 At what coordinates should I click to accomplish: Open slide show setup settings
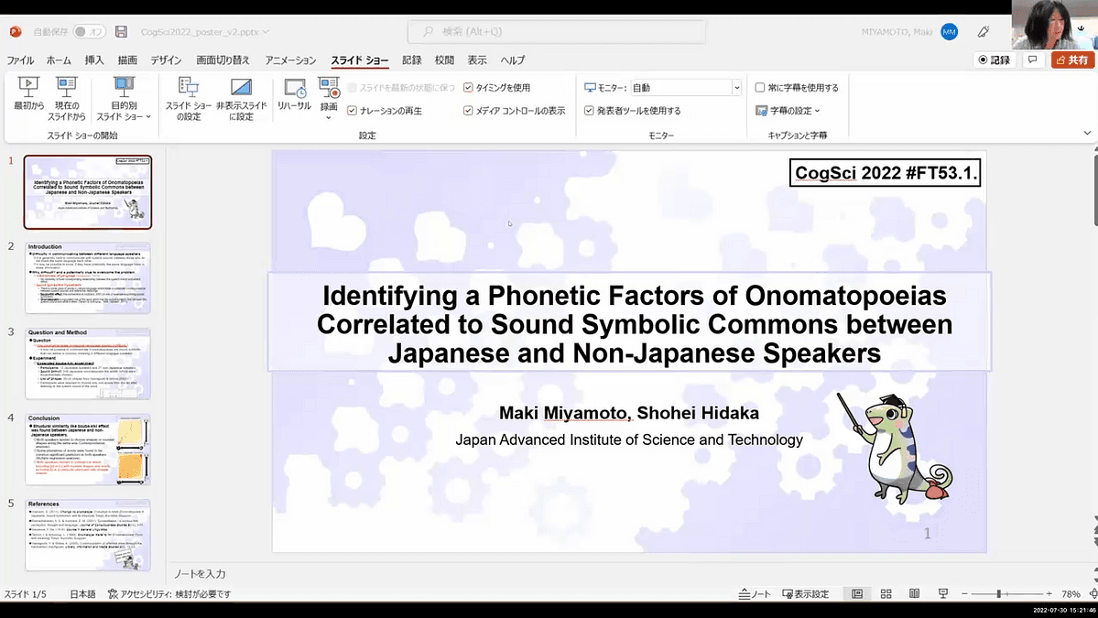click(189, 99)
